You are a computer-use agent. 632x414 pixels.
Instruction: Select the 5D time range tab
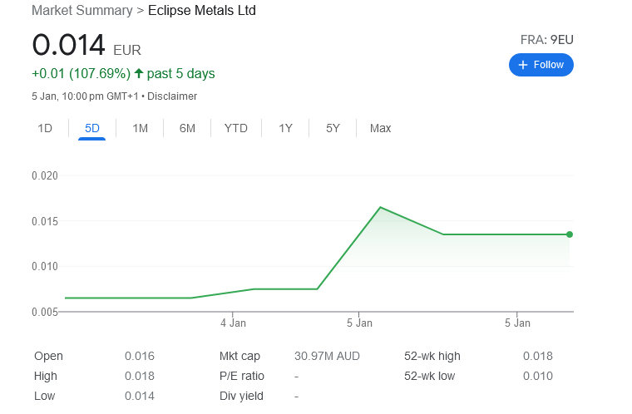pyautogui.click(x=92, y=128)
